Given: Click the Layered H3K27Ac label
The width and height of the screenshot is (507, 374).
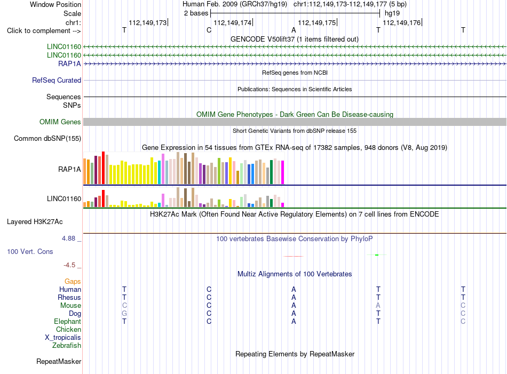Looking at the screenshot, I should pos(35,222).
